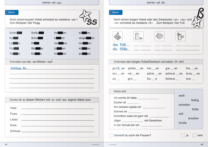Click the blank after Zucker ist
Screen dimensions: 208x147
coord(133,103)
